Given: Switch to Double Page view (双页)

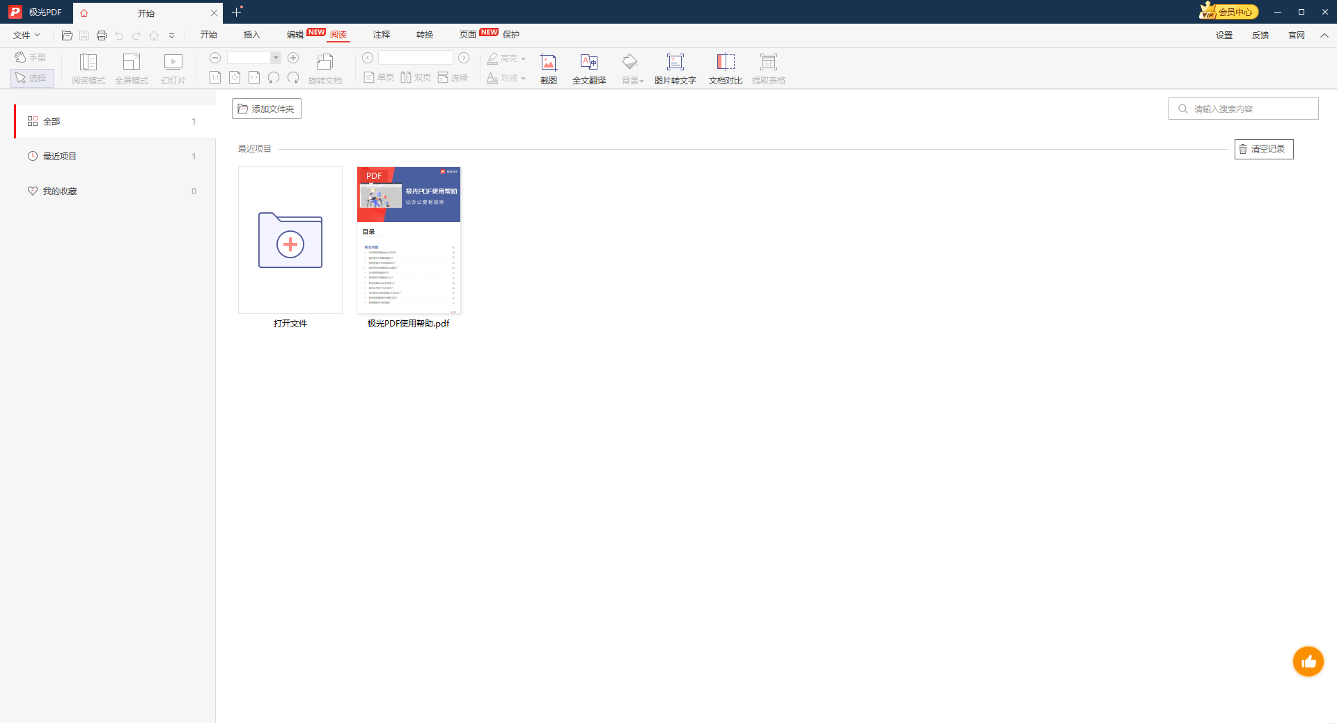Looking at the screenshot, I should tap(416, 77).
